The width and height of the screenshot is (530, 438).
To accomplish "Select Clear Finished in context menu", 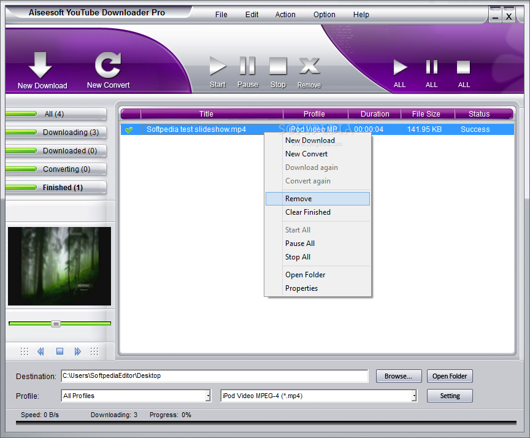I will click(318, 212).
